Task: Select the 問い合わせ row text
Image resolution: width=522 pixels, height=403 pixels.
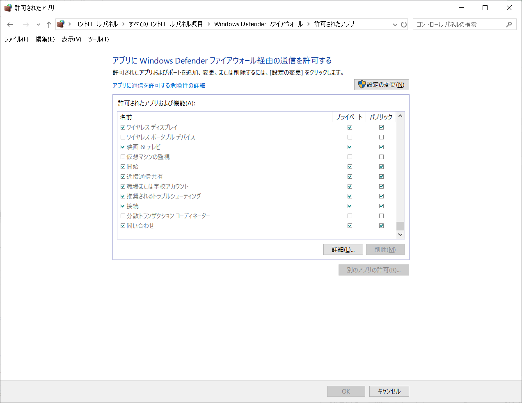Action: [140, 225]
